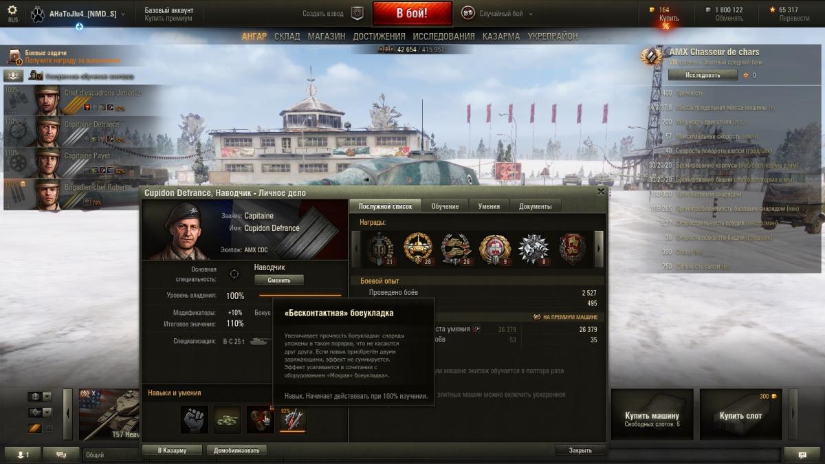Viewport: 825px width, 464px height.
Task: Open the repair skill at 92%
Action: [294, 419]
